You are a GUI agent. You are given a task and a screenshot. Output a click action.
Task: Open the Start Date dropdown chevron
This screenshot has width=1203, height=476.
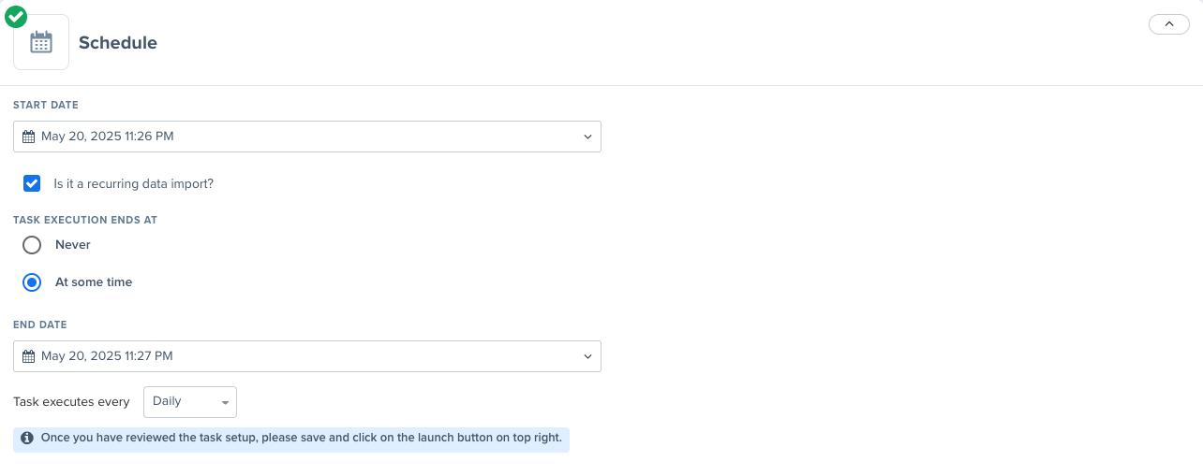coord(587,137)
